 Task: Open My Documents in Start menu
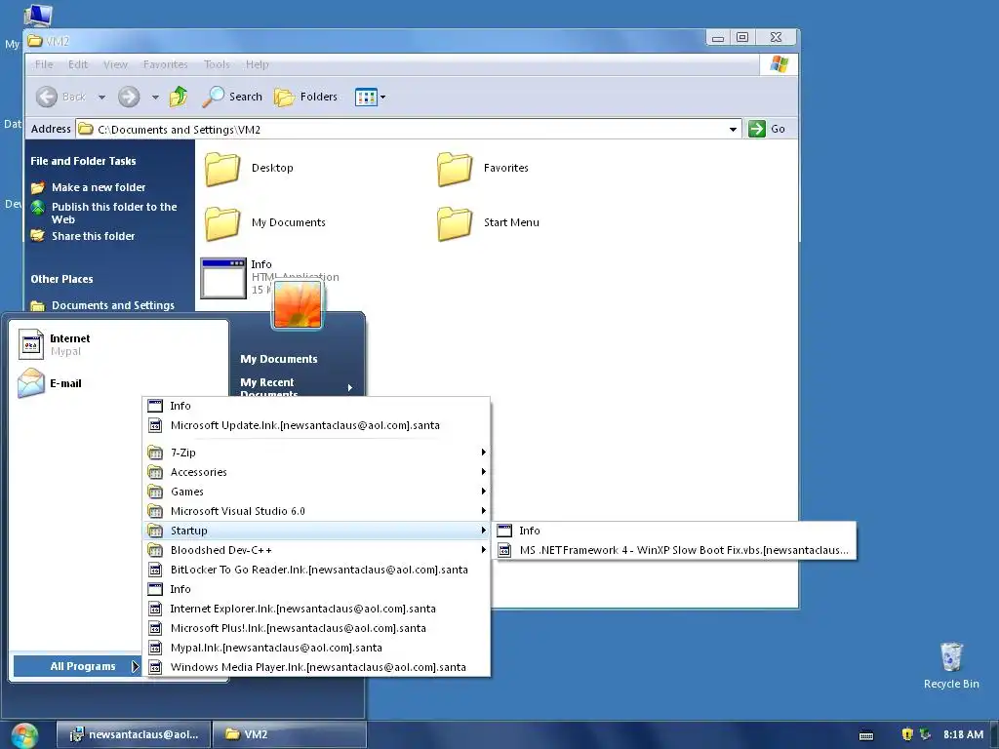[278, 359]
